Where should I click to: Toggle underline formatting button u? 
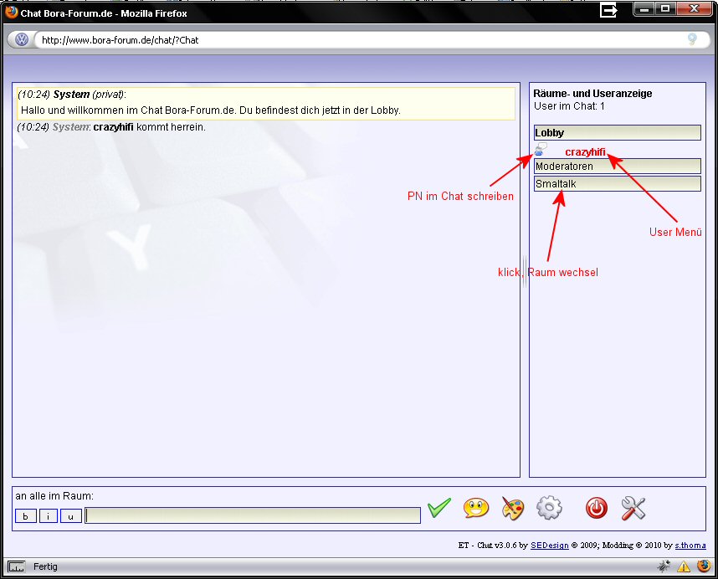71,516
